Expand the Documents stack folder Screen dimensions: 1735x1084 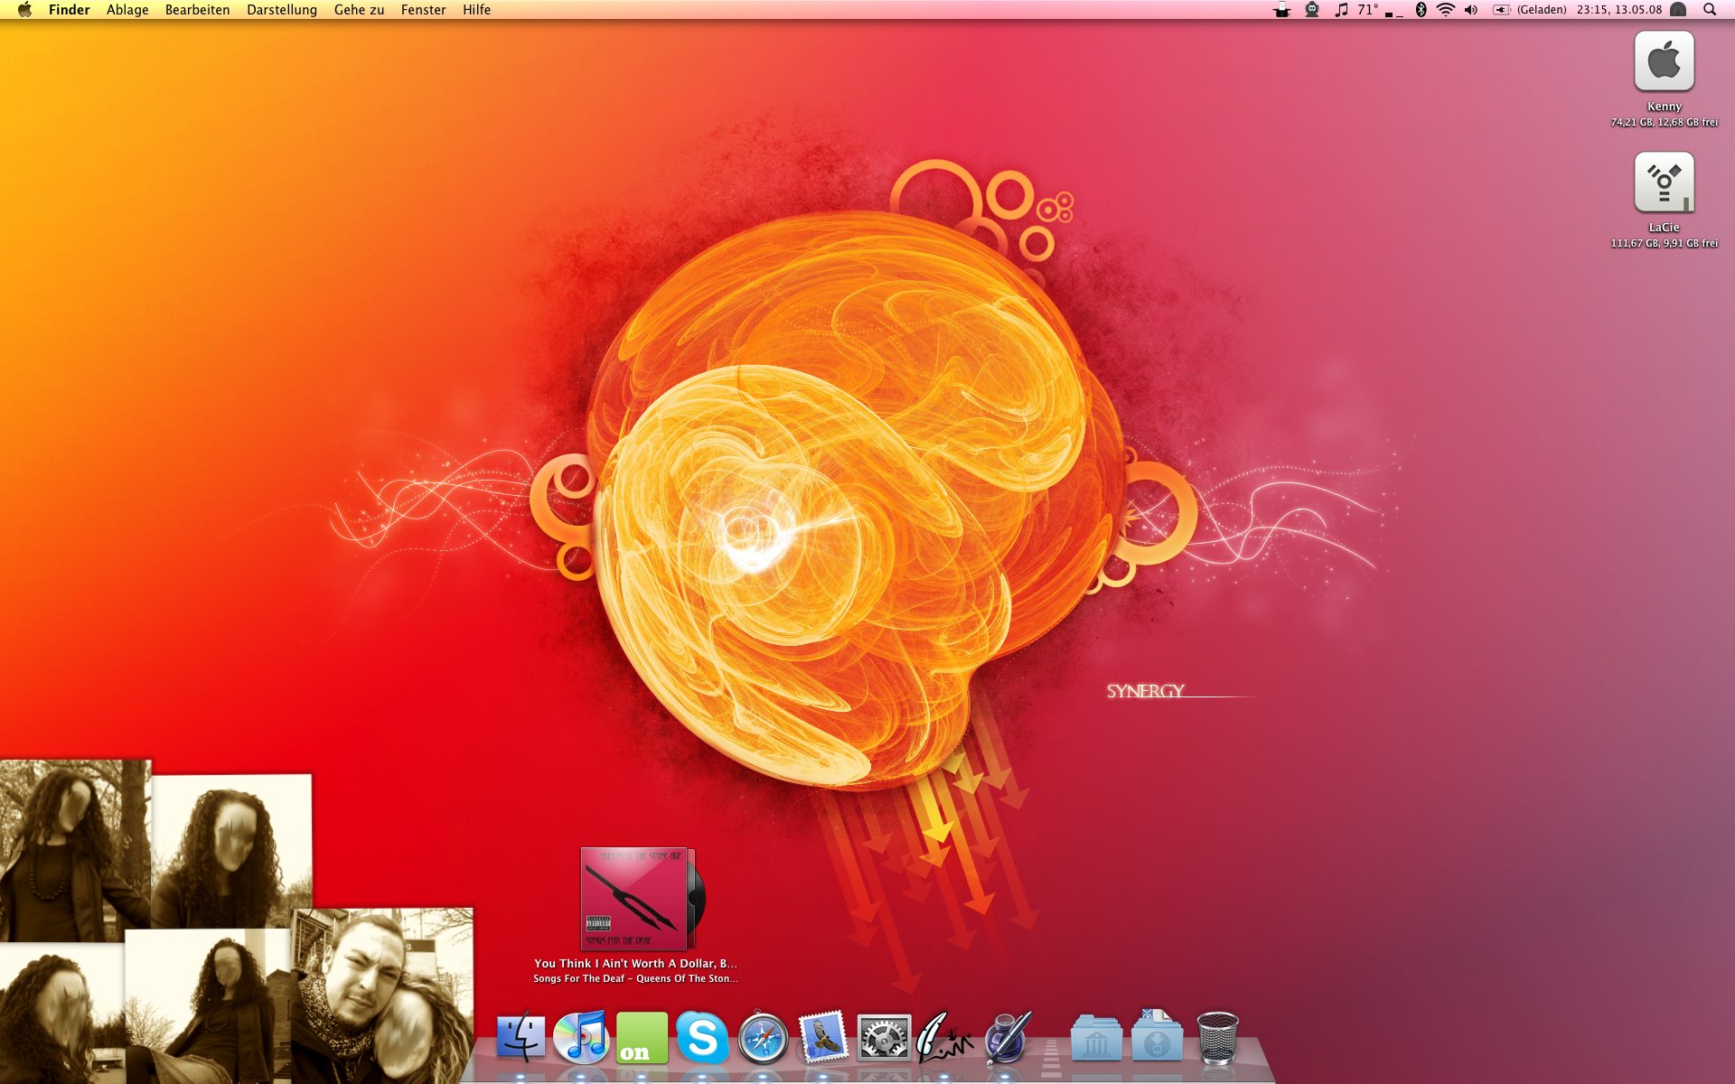pos(1096,1038)
